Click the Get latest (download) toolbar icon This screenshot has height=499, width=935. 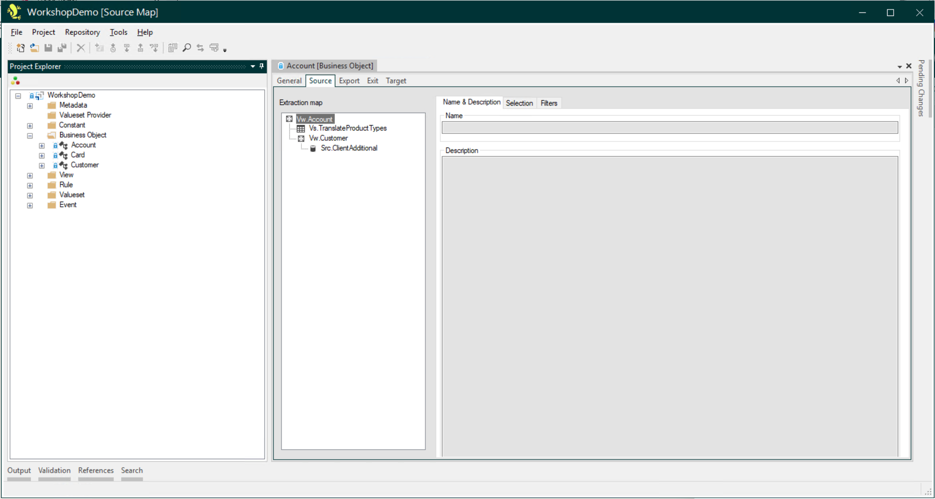(127, 48)
